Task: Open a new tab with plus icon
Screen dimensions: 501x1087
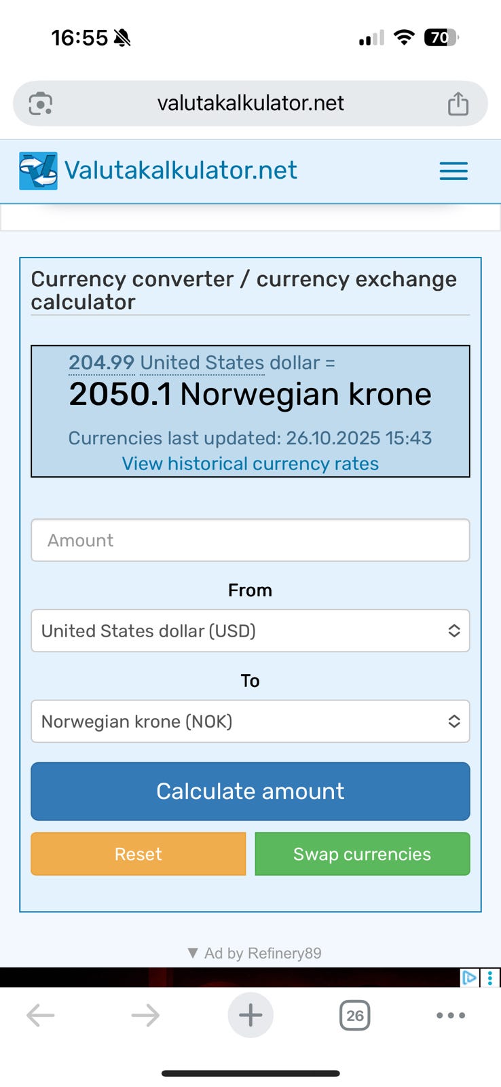Action: (250, 1015)
